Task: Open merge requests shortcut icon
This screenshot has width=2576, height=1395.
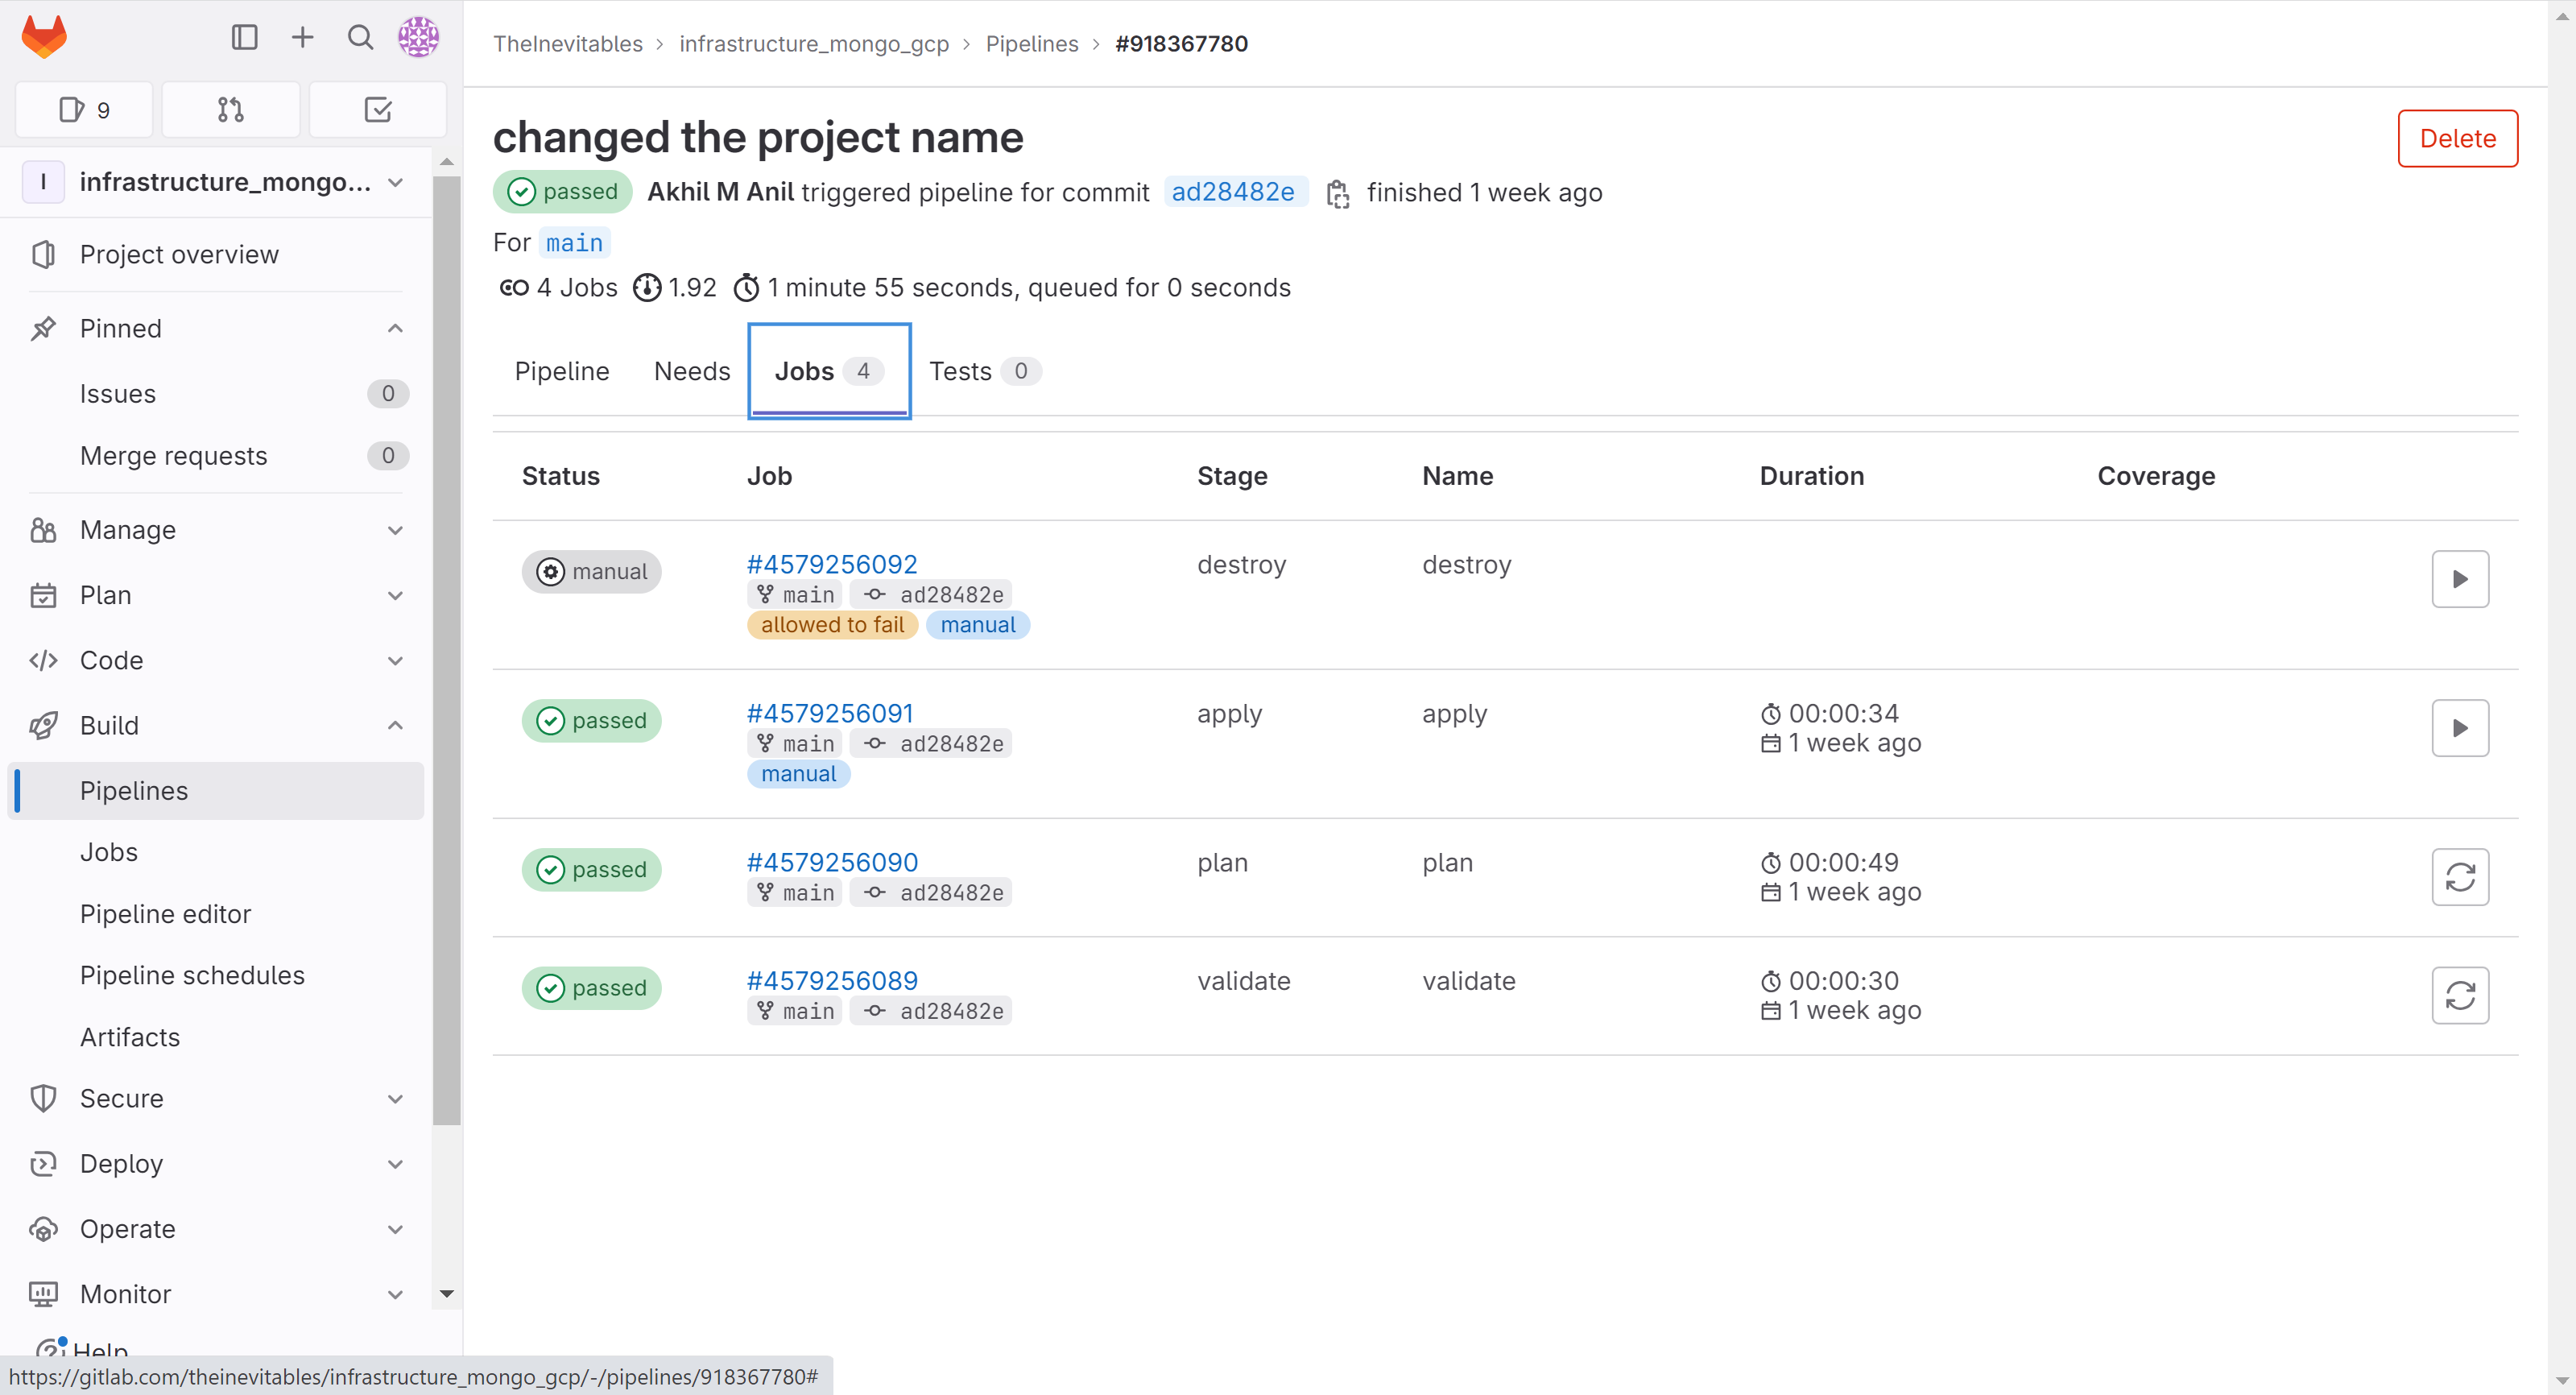Action: click(230, 110)
